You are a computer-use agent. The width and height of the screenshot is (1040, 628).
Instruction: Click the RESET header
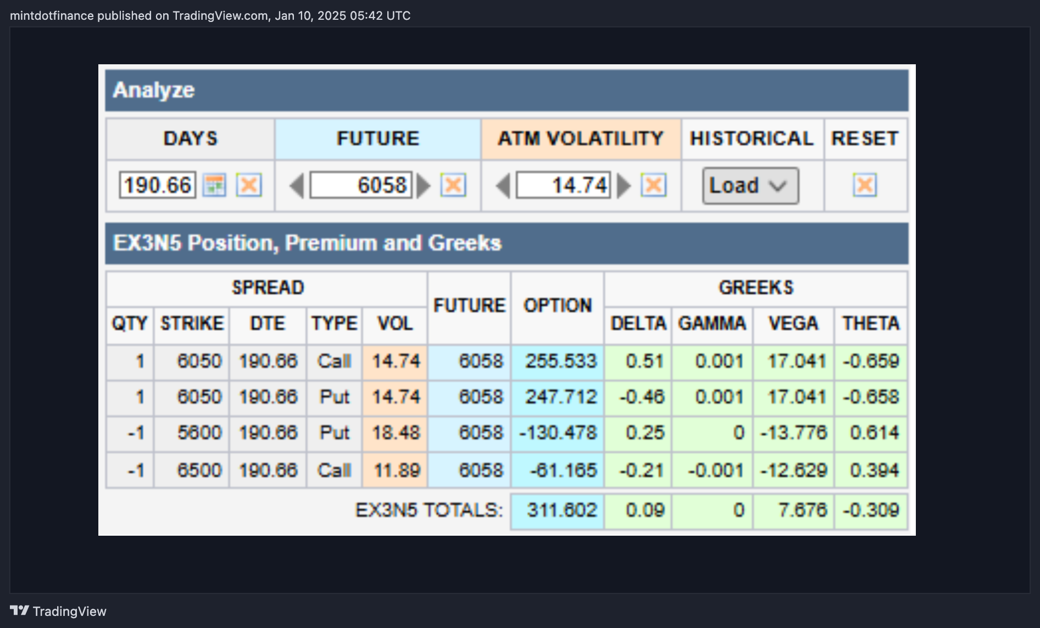[x=865, y=138]
